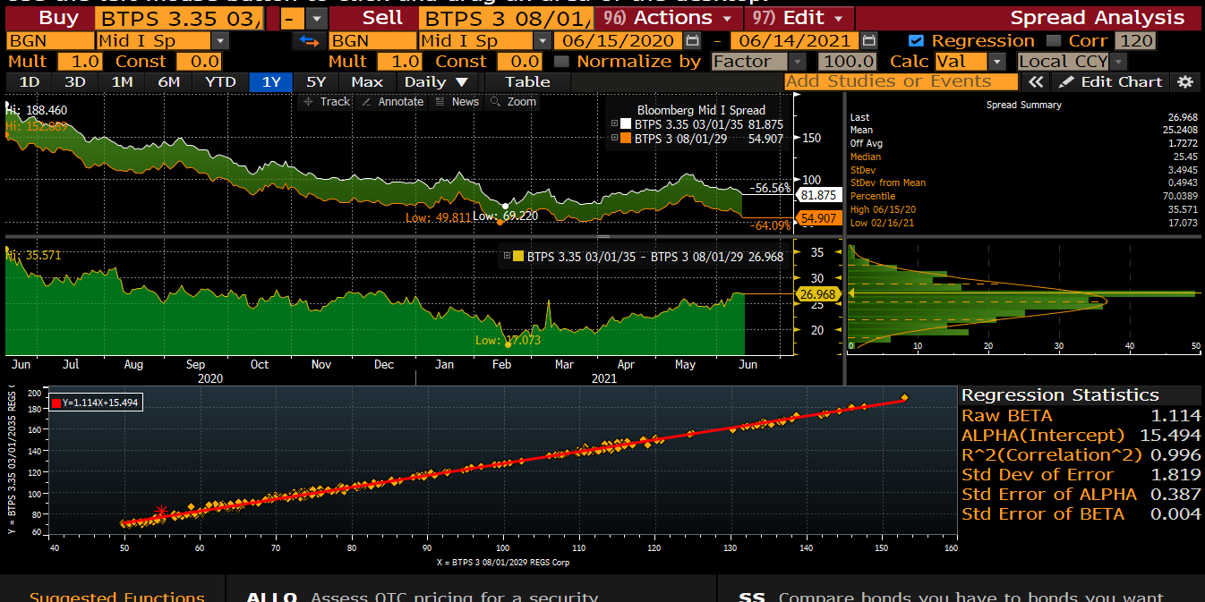Click the ALPHA(Intercept) 15.494 row
This screenshot has width=1205, height=602.
(x=1081, y=435)
